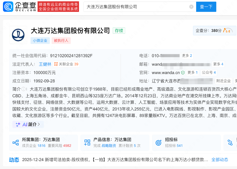Open 全部动态 to see all updates
The width and height of the screenshot is (237, 169).
[x=220, y=160]
